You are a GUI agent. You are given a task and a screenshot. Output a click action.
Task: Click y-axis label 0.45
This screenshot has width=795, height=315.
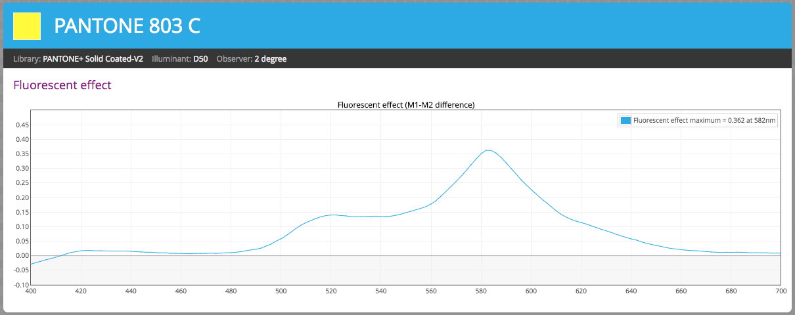(x=22, y=125)
